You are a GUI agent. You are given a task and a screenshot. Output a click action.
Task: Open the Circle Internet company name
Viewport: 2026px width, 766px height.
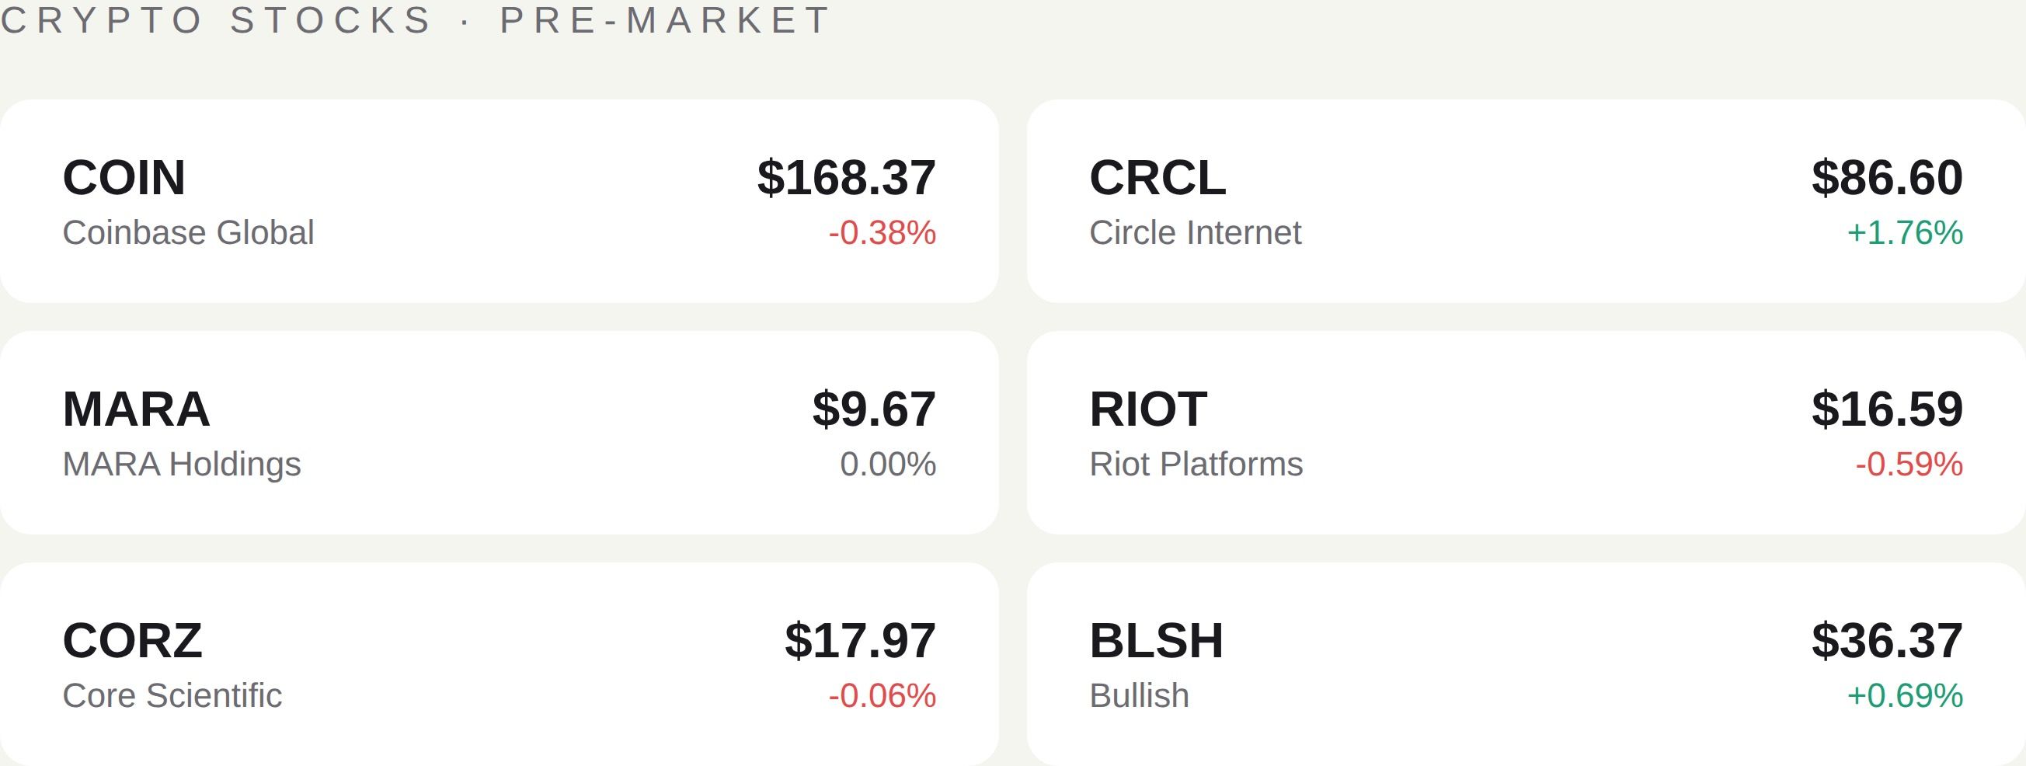(1195, 232)
